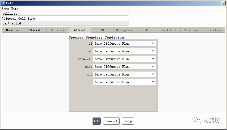Click the Cancel button
This screenshot has height=130, width=227.
pos(111,121)
